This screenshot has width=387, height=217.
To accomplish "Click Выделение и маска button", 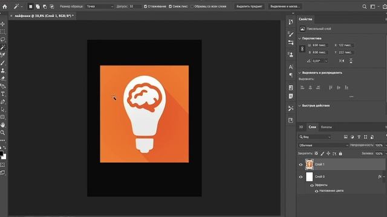I will [x=285, y=7].
